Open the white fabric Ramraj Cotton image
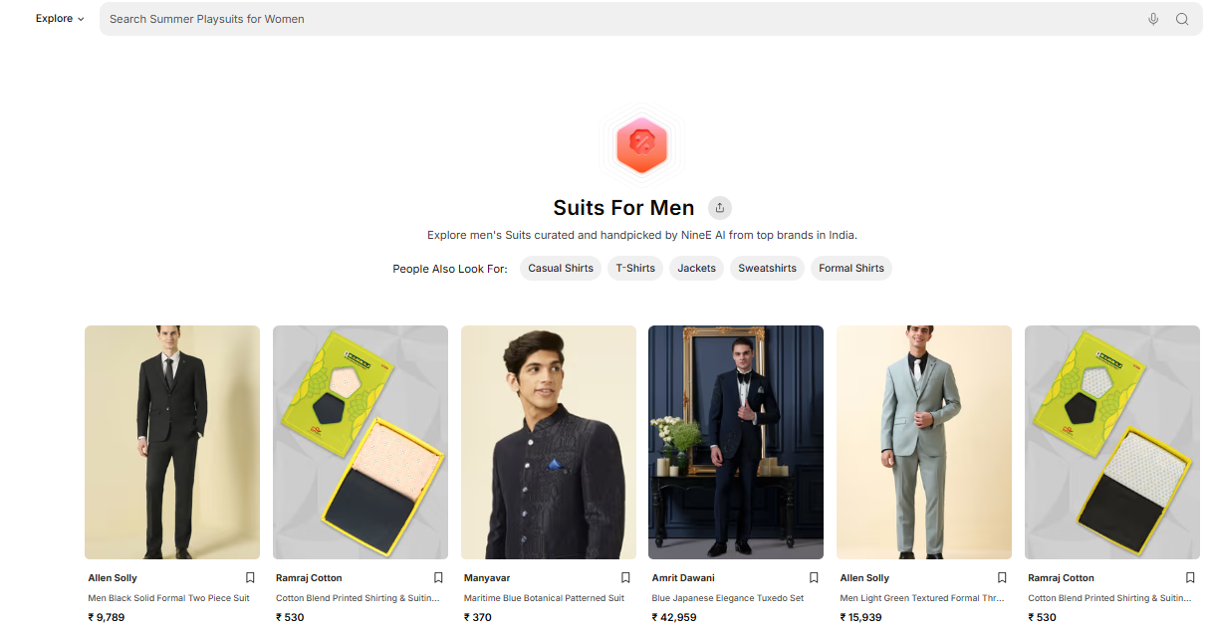 pos(1112,442)
